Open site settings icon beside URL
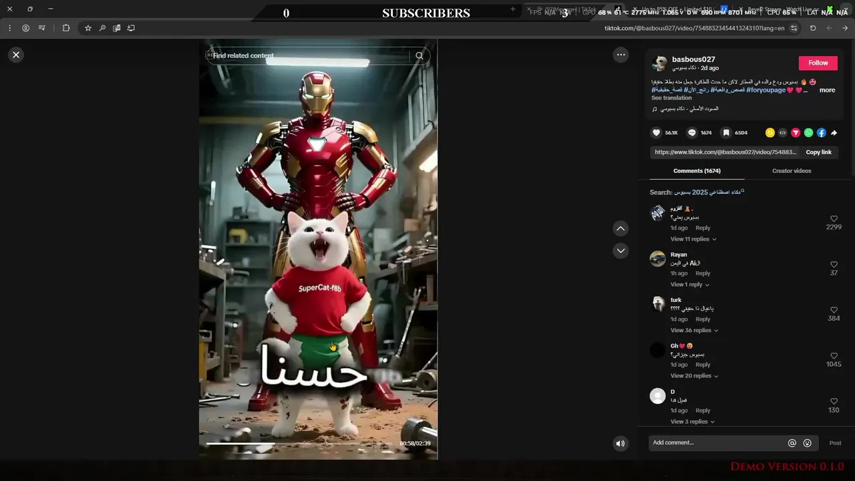855x481 pixels. click(794, 28)
